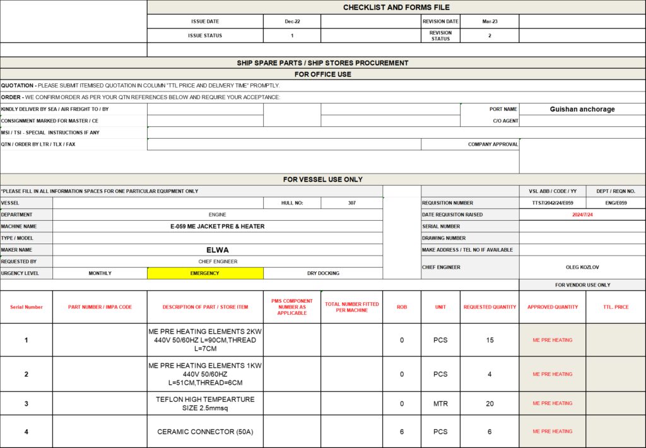Click the ROB value 6 for item 4

click(401, 432)
